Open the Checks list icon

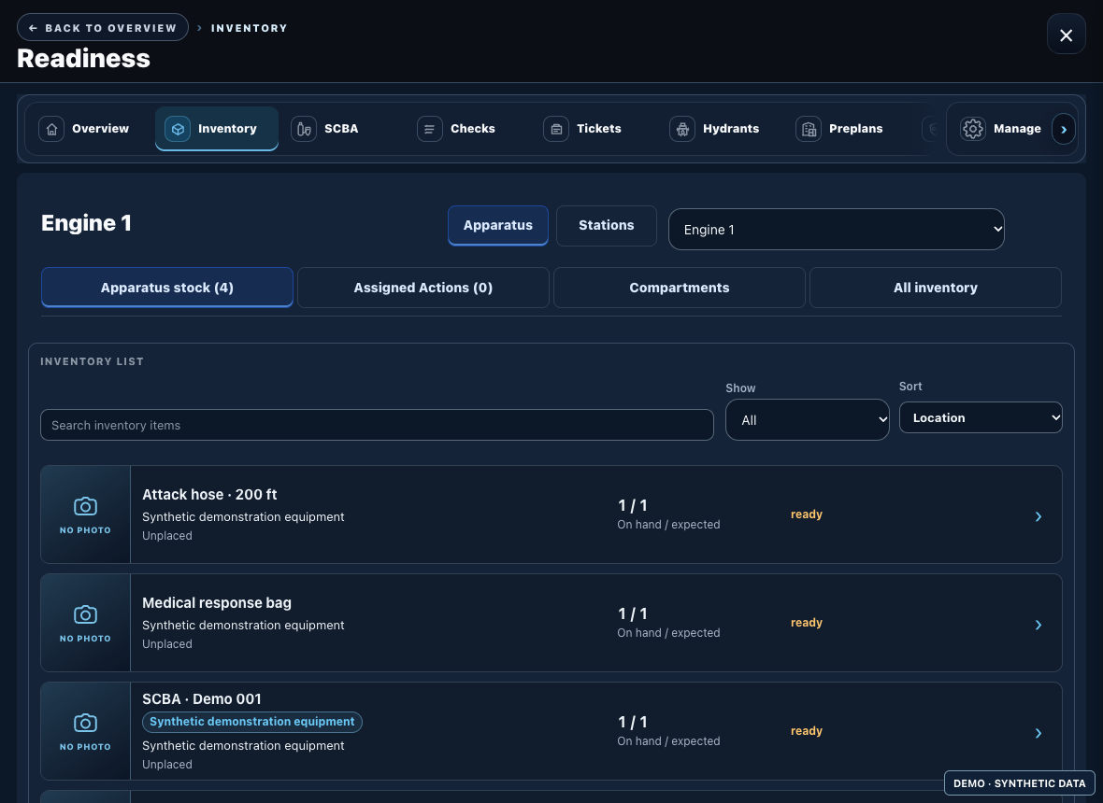point(430,129)
